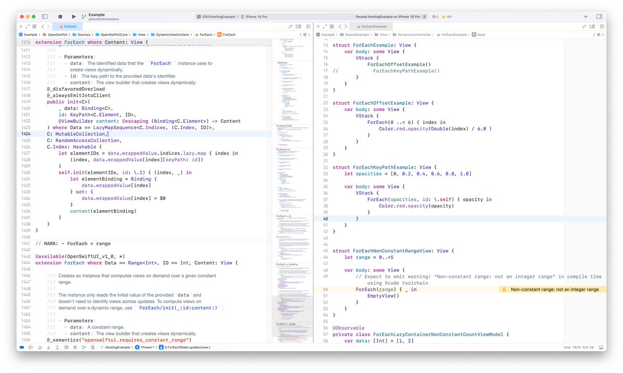
Task: Step over in the debug bar
Action: pyautogui.click(x=39, y=347)
